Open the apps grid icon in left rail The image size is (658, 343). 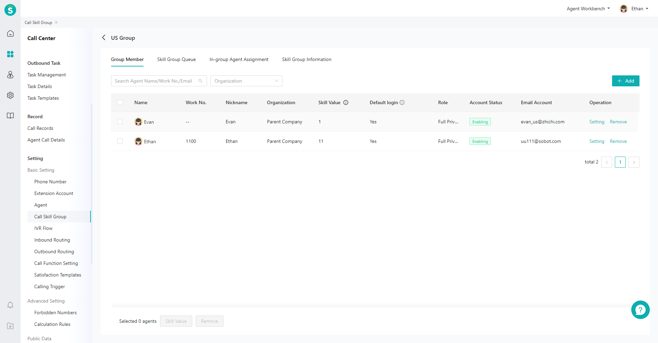(10, 54)
